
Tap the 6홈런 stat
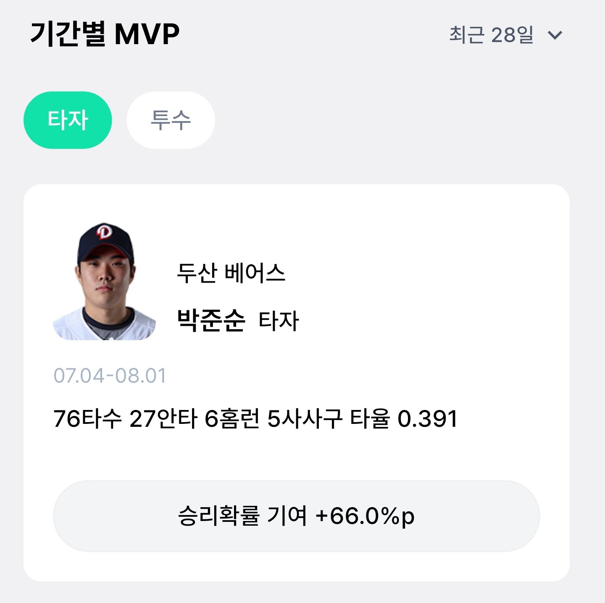[232, 419]
